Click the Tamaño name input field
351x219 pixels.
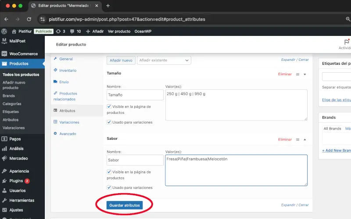coord(135,95)
